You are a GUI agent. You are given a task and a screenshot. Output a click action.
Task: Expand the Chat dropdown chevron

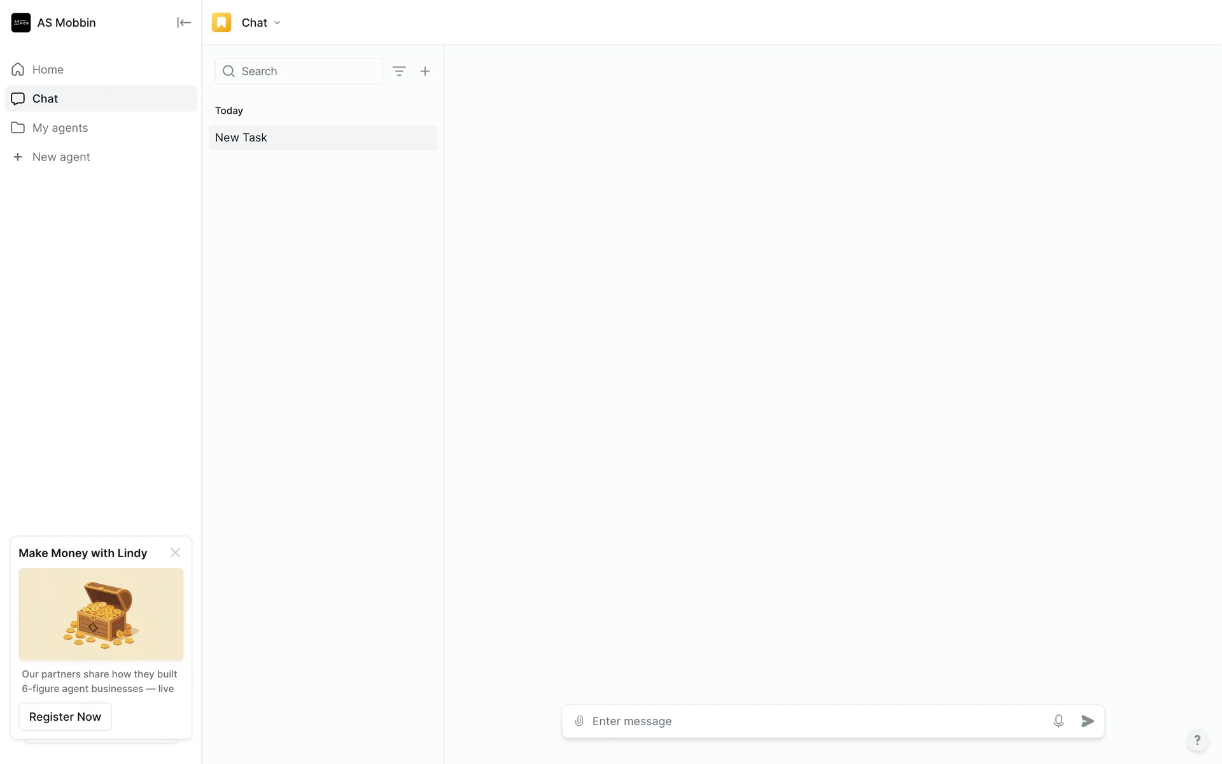(277, 23)
